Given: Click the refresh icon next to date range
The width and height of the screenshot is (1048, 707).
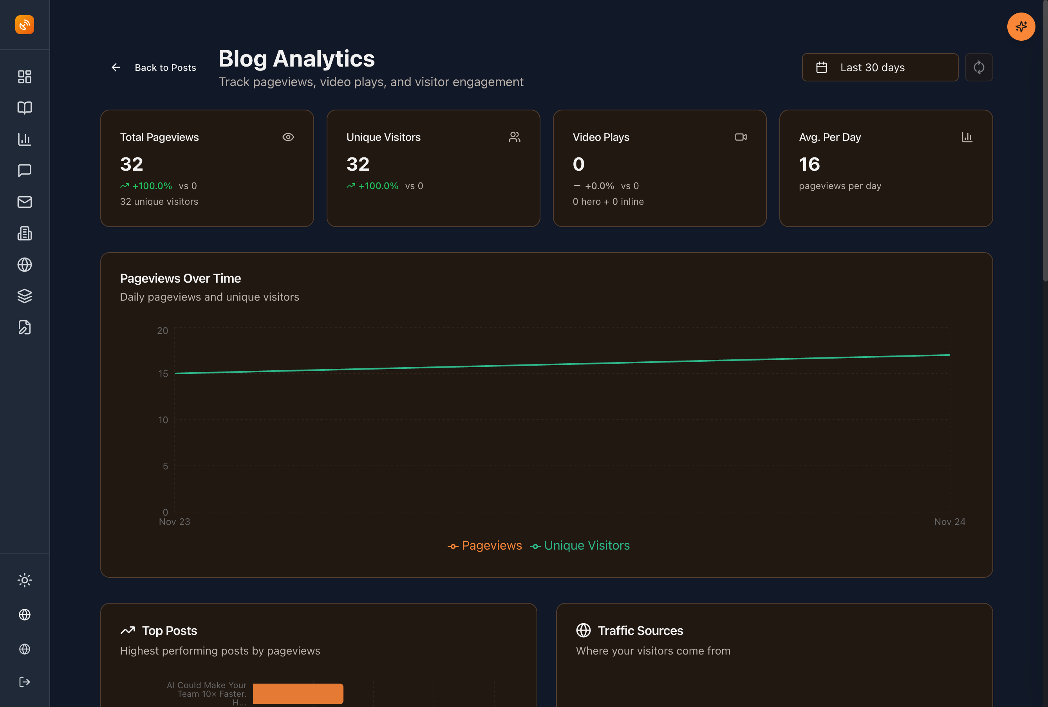Looking at the screenshot, I should click(979, 67).
